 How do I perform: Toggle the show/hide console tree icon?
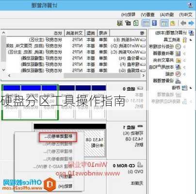point(164,23)
